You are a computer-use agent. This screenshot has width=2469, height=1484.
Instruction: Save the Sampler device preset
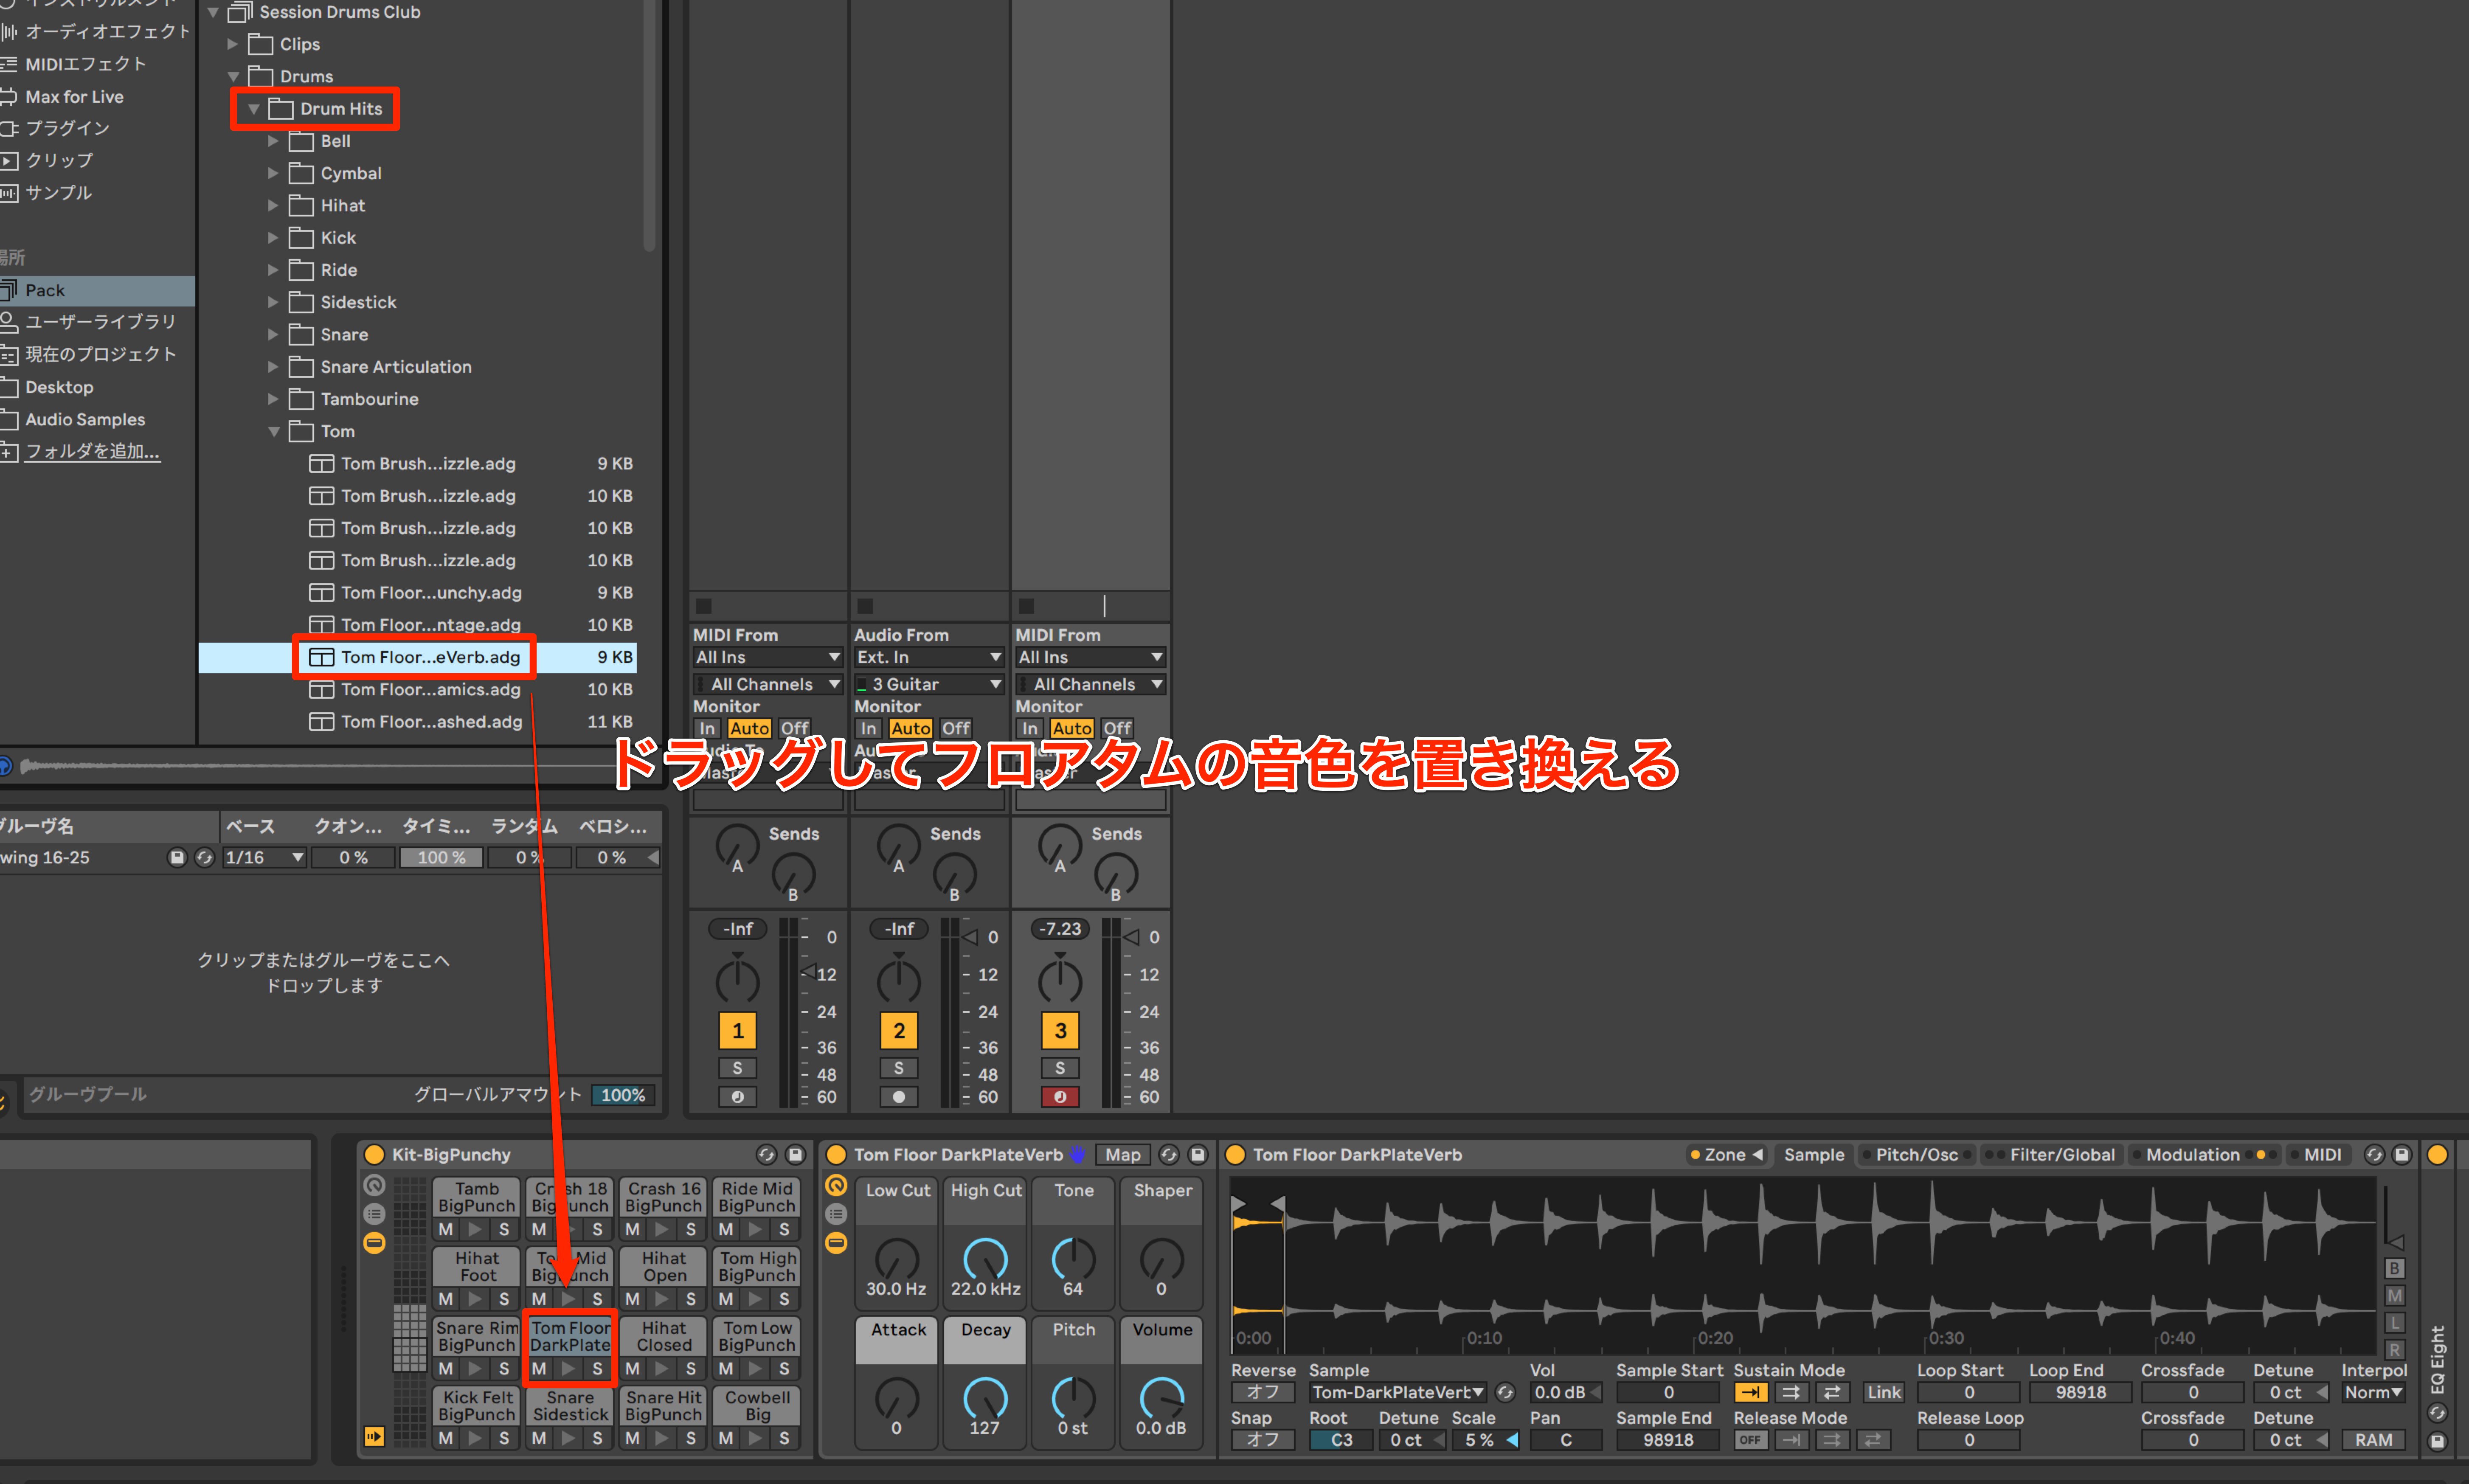tap(2401, 1154)
